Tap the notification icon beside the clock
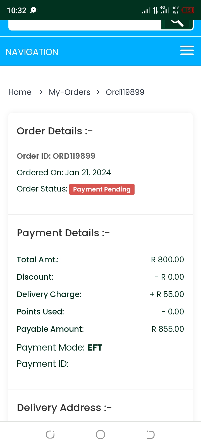Image resolution: width=201 pixels, height=448 pixels. point(34,10)
